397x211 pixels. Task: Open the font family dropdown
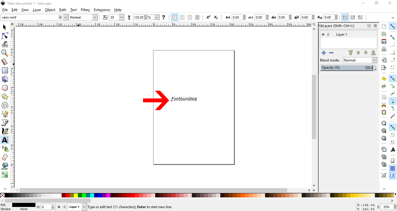tap(66, 17)
